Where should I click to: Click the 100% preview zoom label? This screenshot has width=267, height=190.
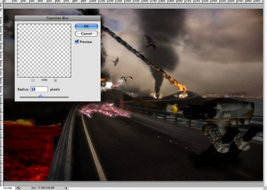pyautogui.click(x=44, y=80)
